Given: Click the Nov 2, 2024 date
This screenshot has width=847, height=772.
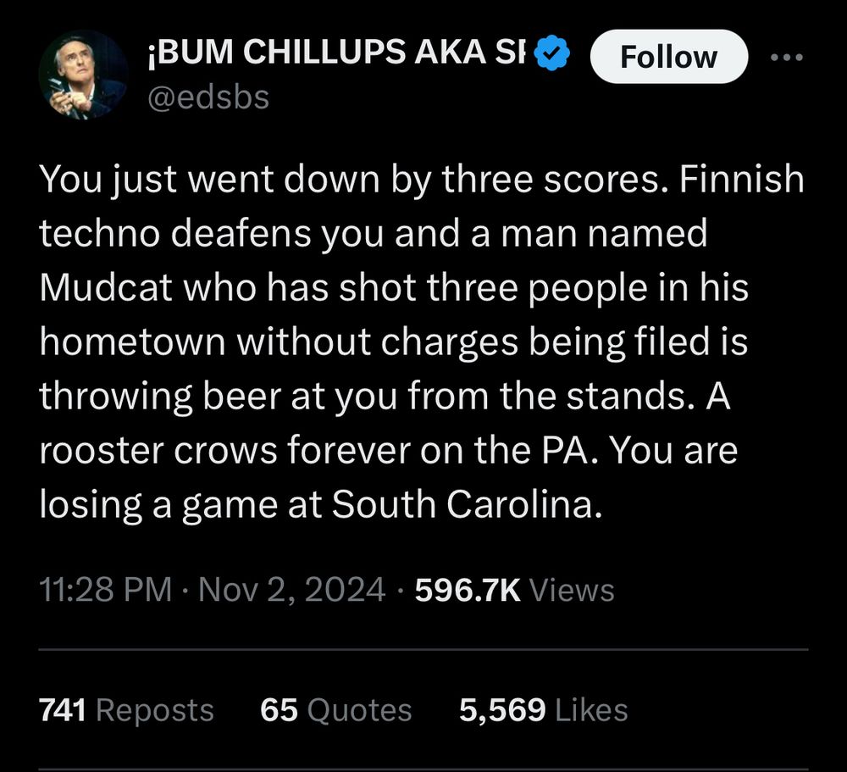Looking at the screenshot, I should 291,589.
